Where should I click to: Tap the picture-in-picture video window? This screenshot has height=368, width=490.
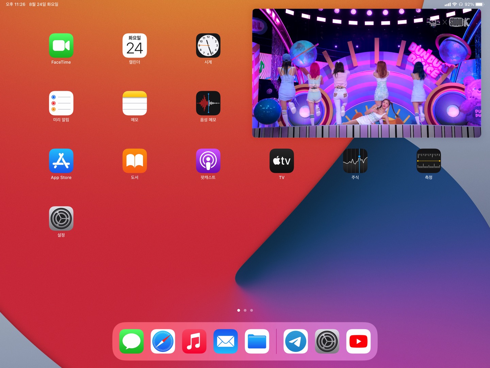coord(367,73)
